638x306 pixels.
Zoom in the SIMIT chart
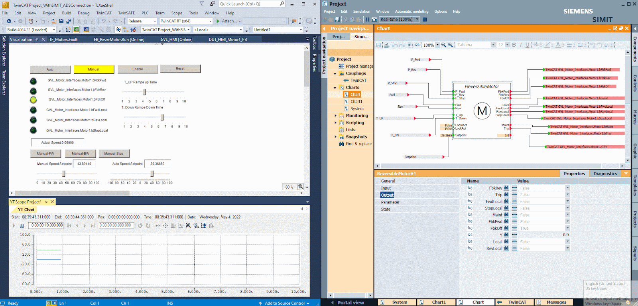tap(451, 45)
